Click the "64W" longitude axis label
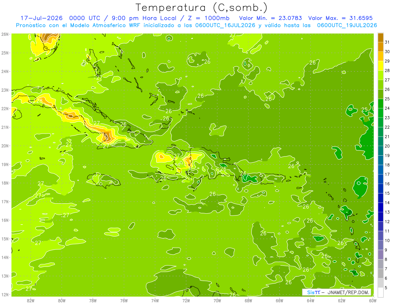 (x=310, y=300)
